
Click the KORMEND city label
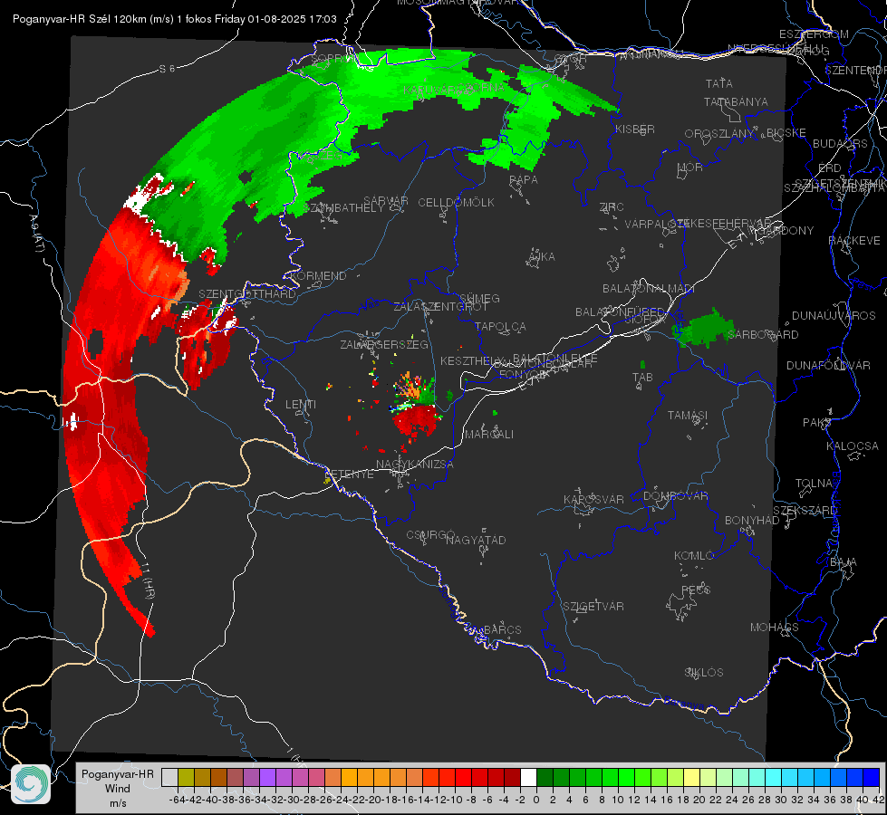pos(317,276)
